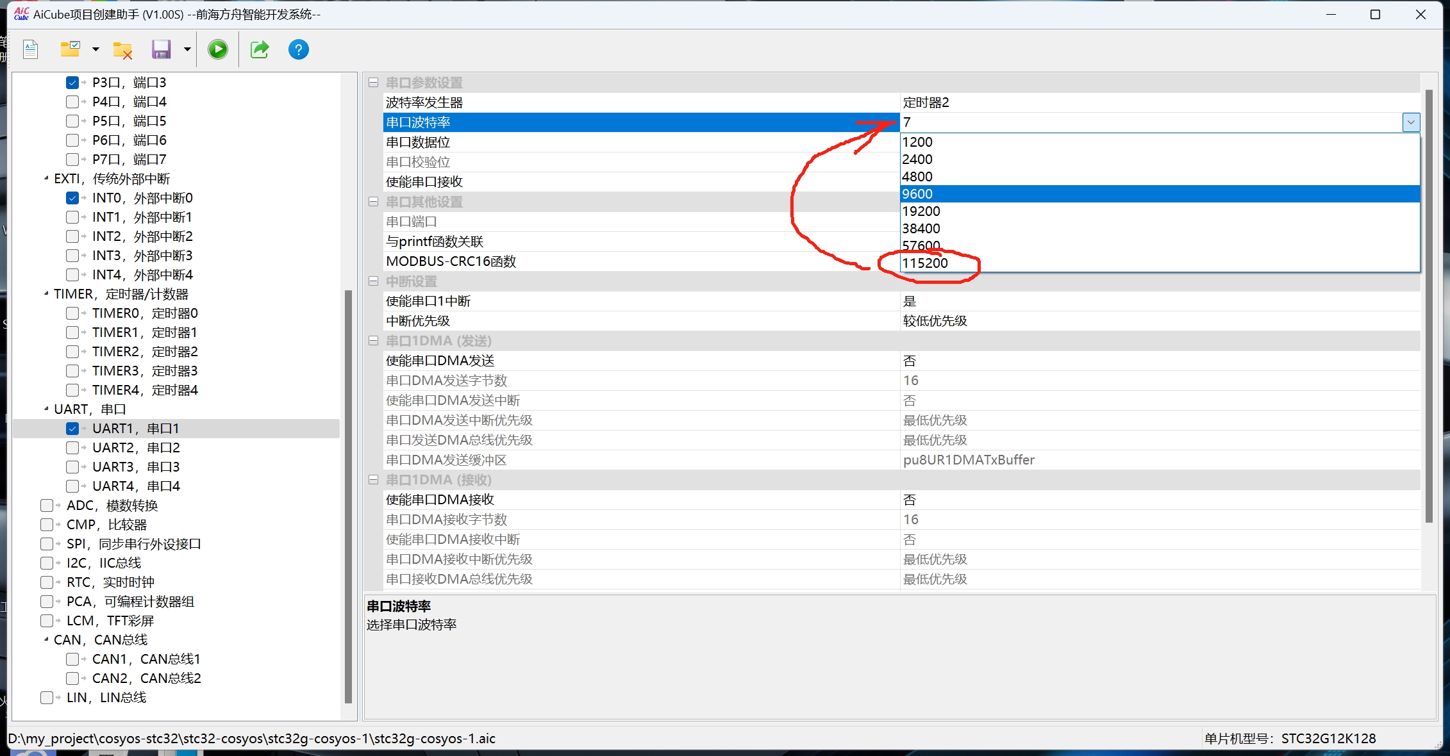Check the TIMER2 定时器2 checkbox
1450x756 pixels.
tap(72, 352)
